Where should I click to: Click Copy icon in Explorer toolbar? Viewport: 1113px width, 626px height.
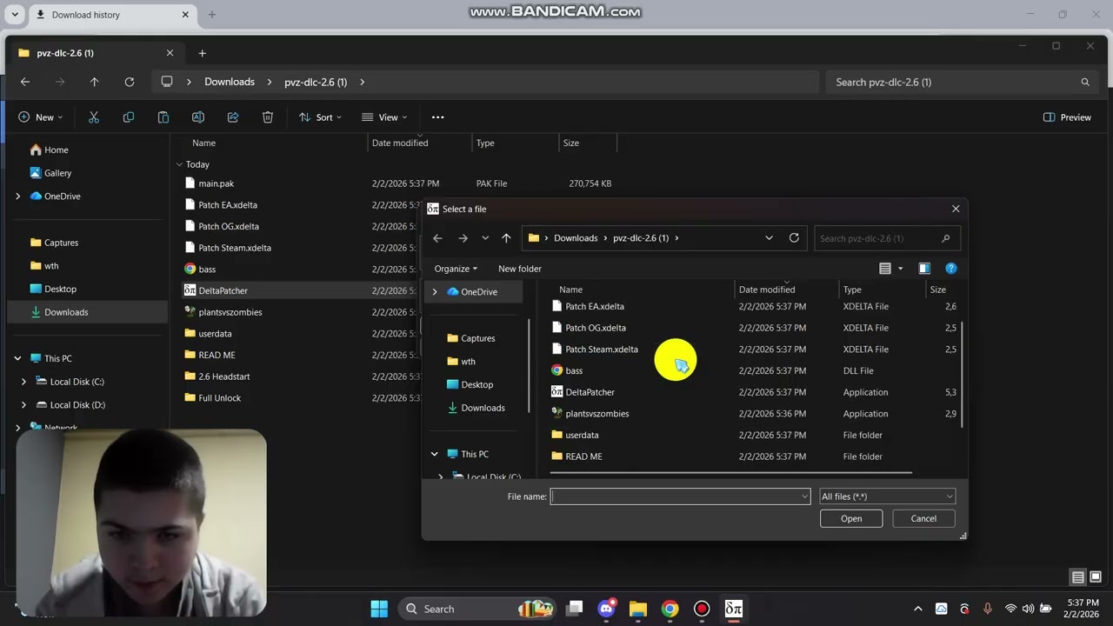129,117
